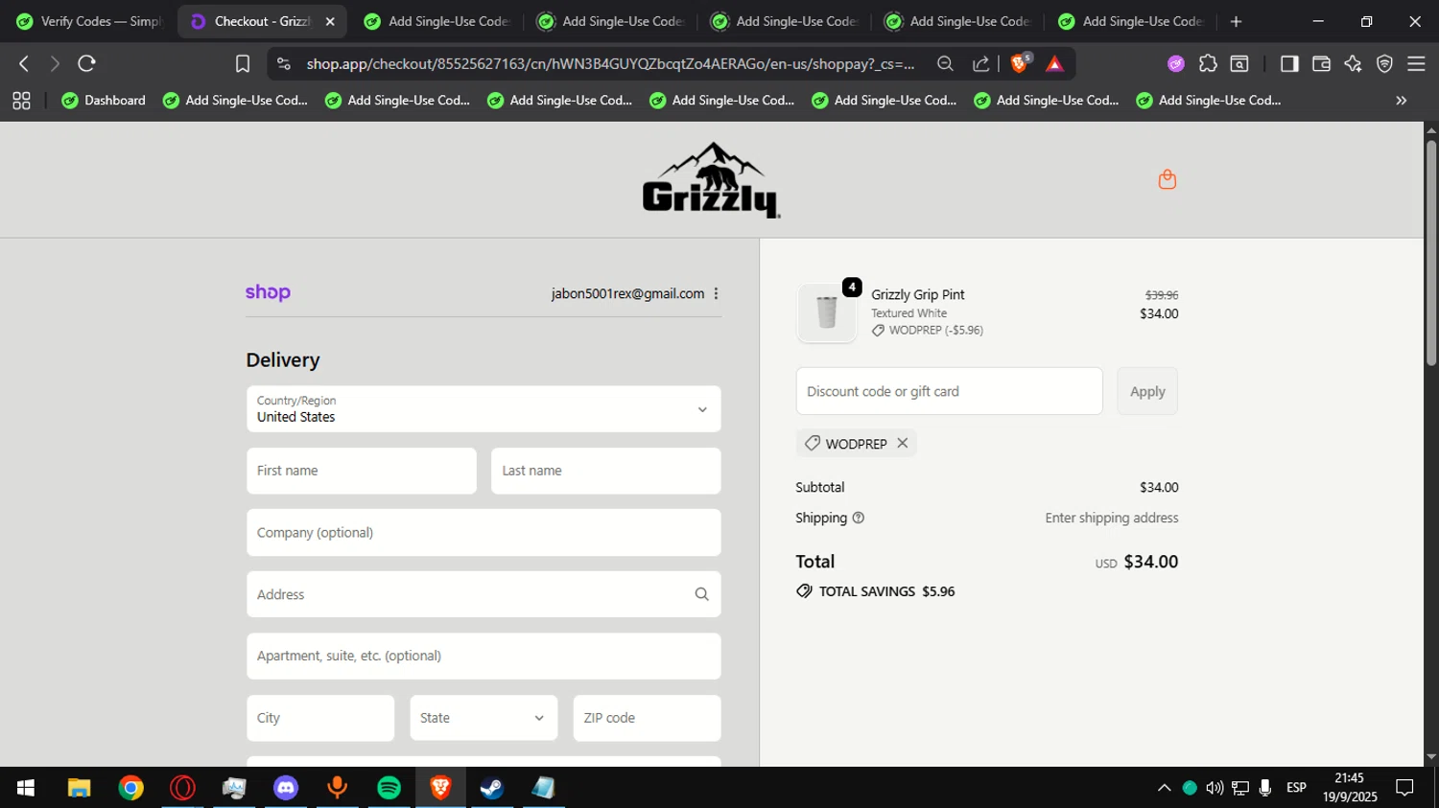Click the Shop Pay logo

pos(268,292)
